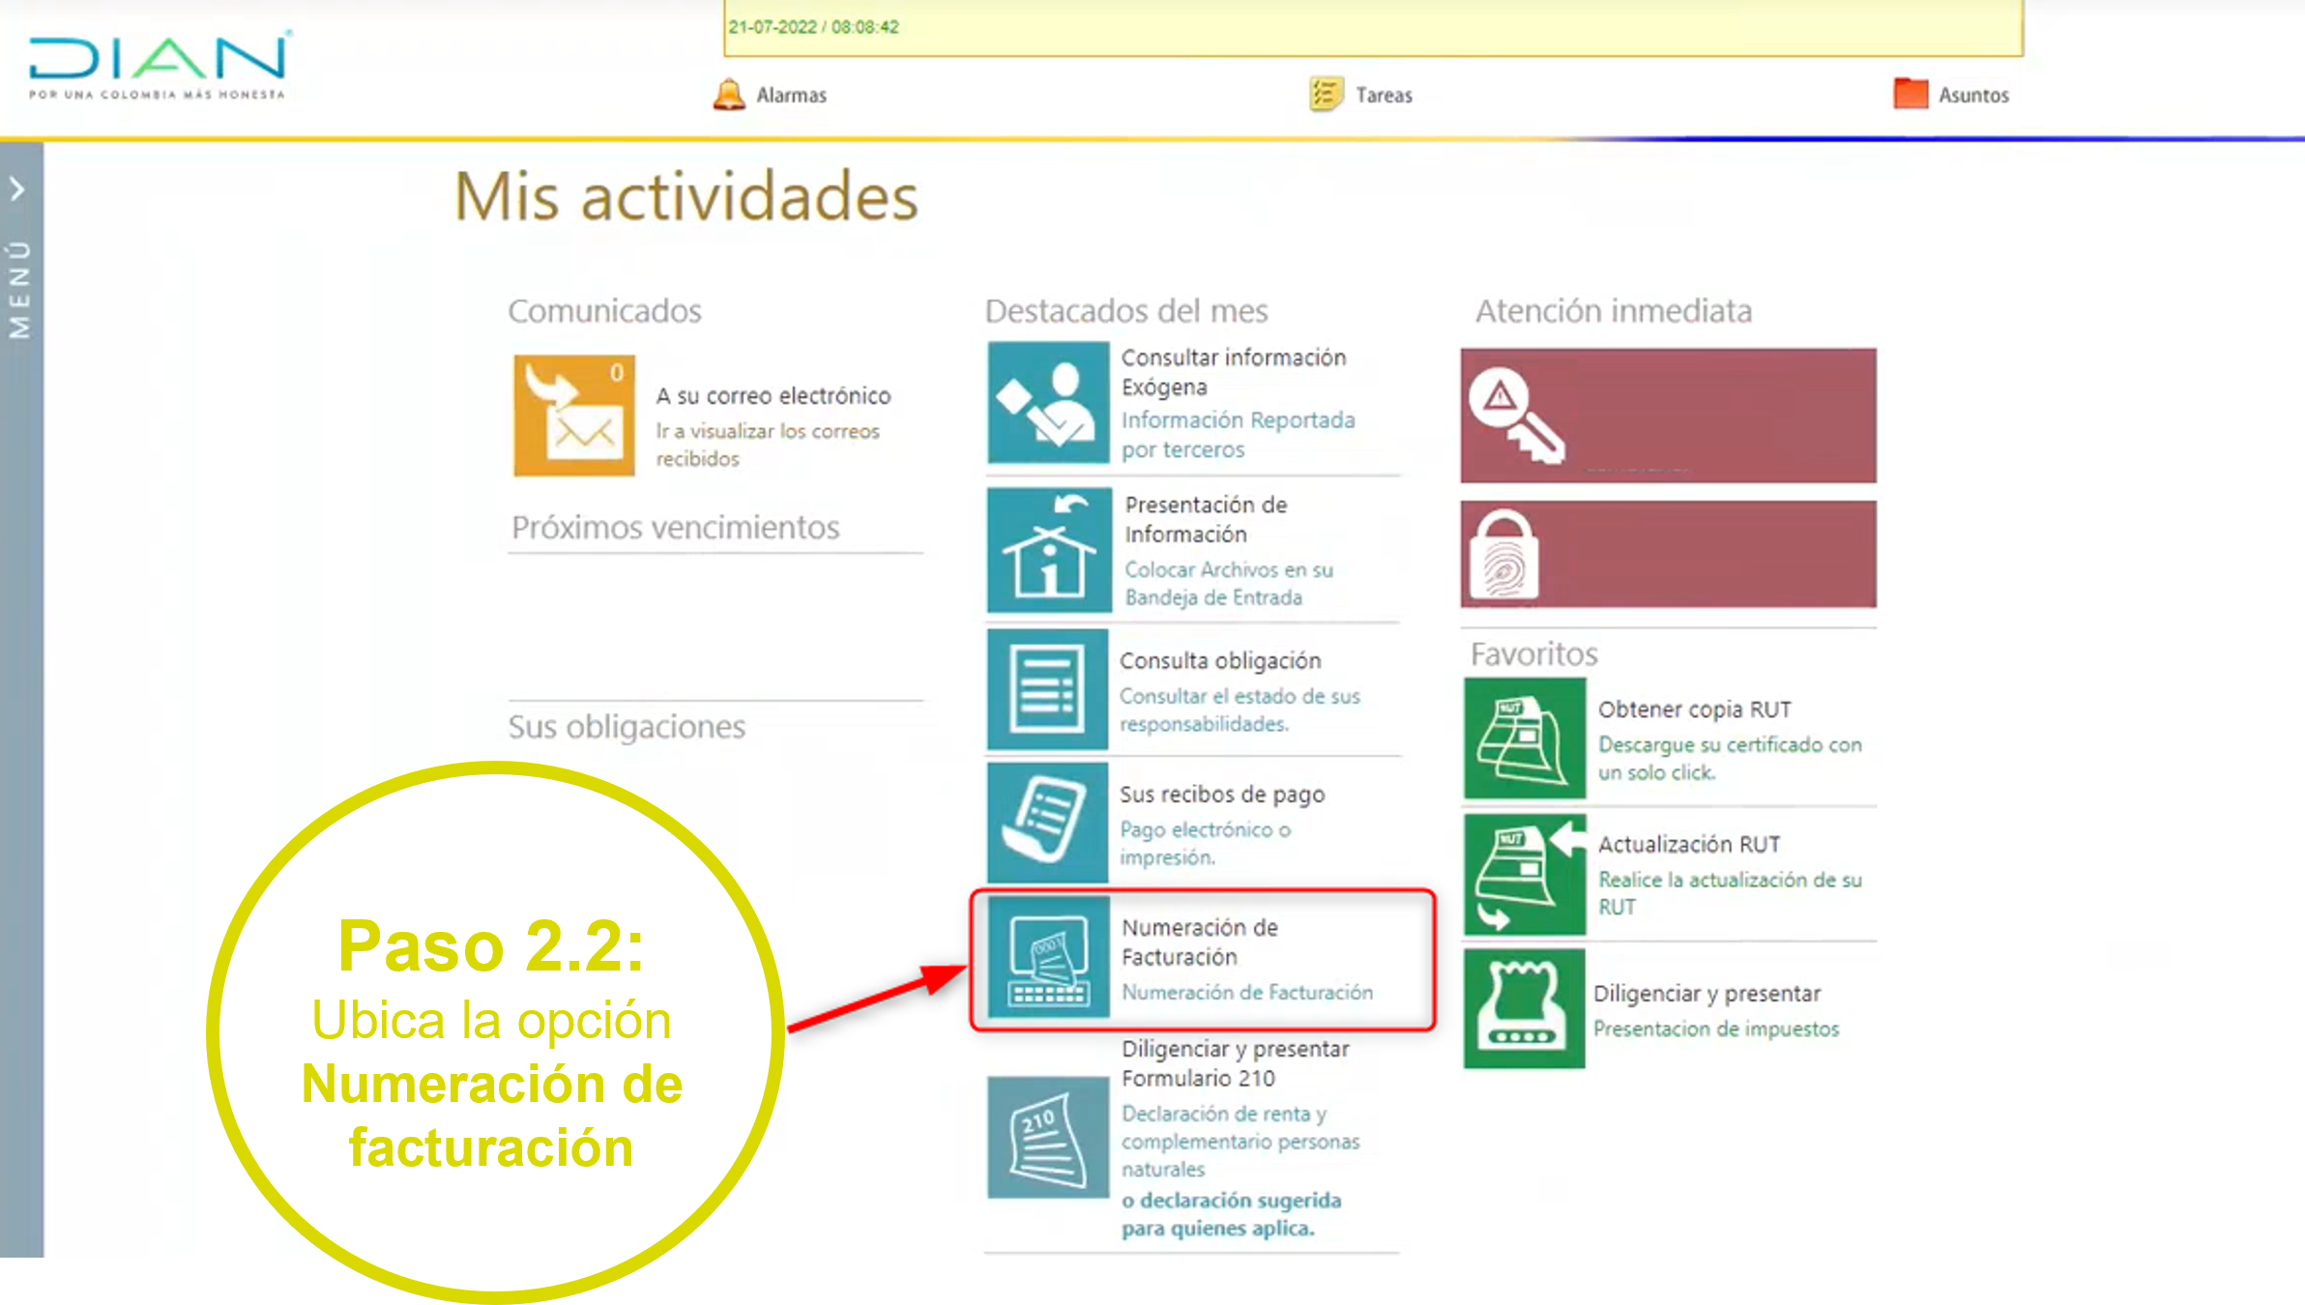Click the red padlock fingerprint tile
The image size is (2305, 1305).
pyautogui.click(x=1668, y=554)
